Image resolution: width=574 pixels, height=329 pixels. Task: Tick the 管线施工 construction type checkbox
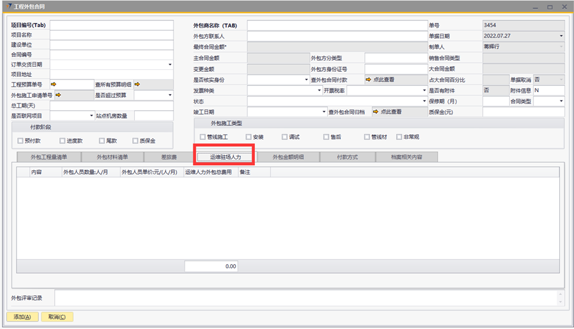tap(202, 137)
